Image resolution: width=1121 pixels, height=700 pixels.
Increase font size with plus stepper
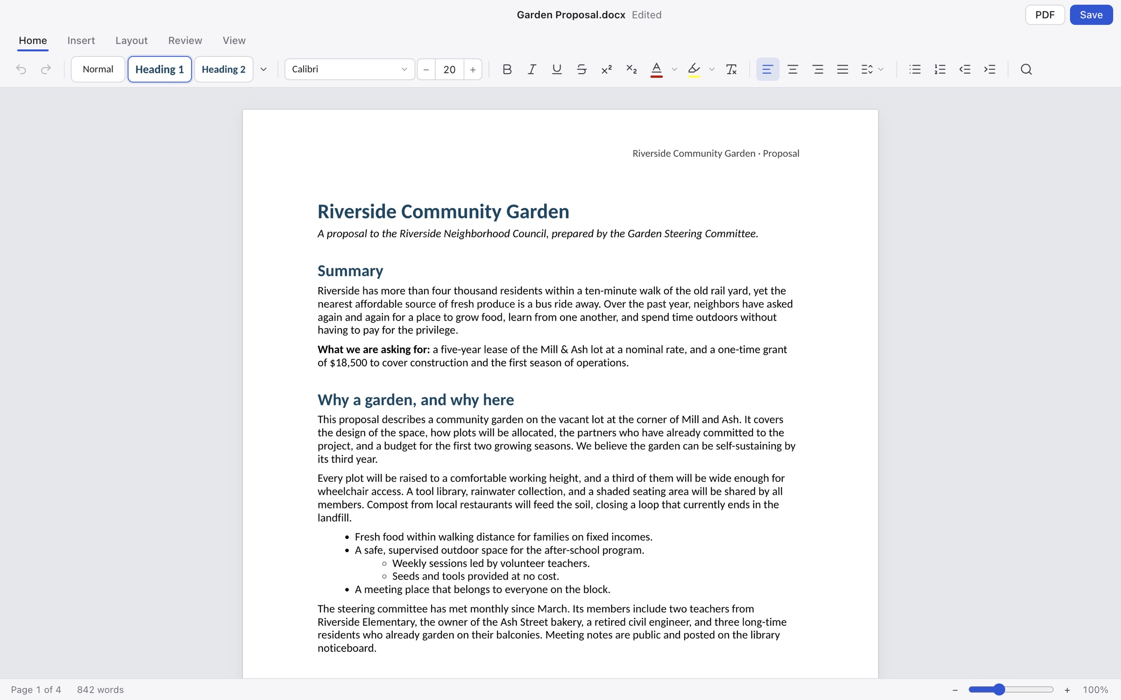(x=473, y=69)
